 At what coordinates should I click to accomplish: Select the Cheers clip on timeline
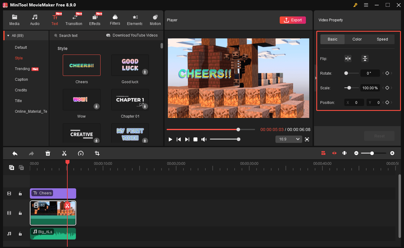pyautogui.click(x=53, y=193)
